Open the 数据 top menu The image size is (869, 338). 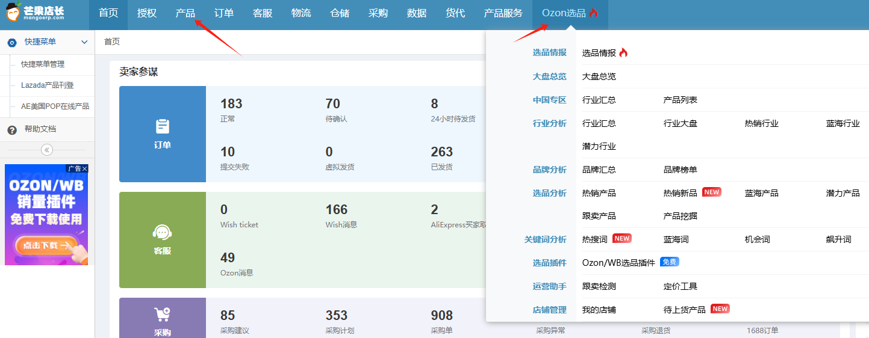point(417,13)
